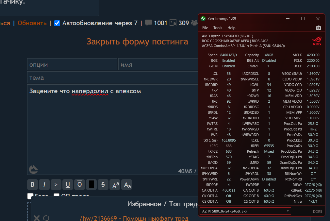This screenshot has height=221, width=330.
Task: Take a screenshot via ZenTimings camera icon
Action: pos(319,28)
